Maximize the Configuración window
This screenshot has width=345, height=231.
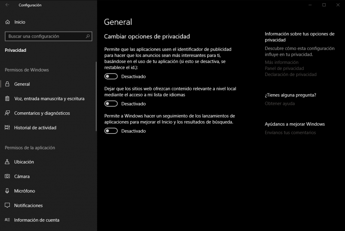click(x=324, y=5)
